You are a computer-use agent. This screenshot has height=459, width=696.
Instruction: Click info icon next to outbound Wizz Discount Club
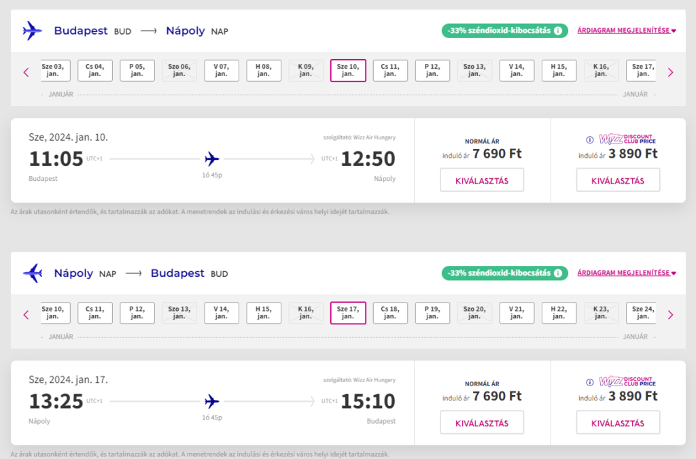[590, 140]
